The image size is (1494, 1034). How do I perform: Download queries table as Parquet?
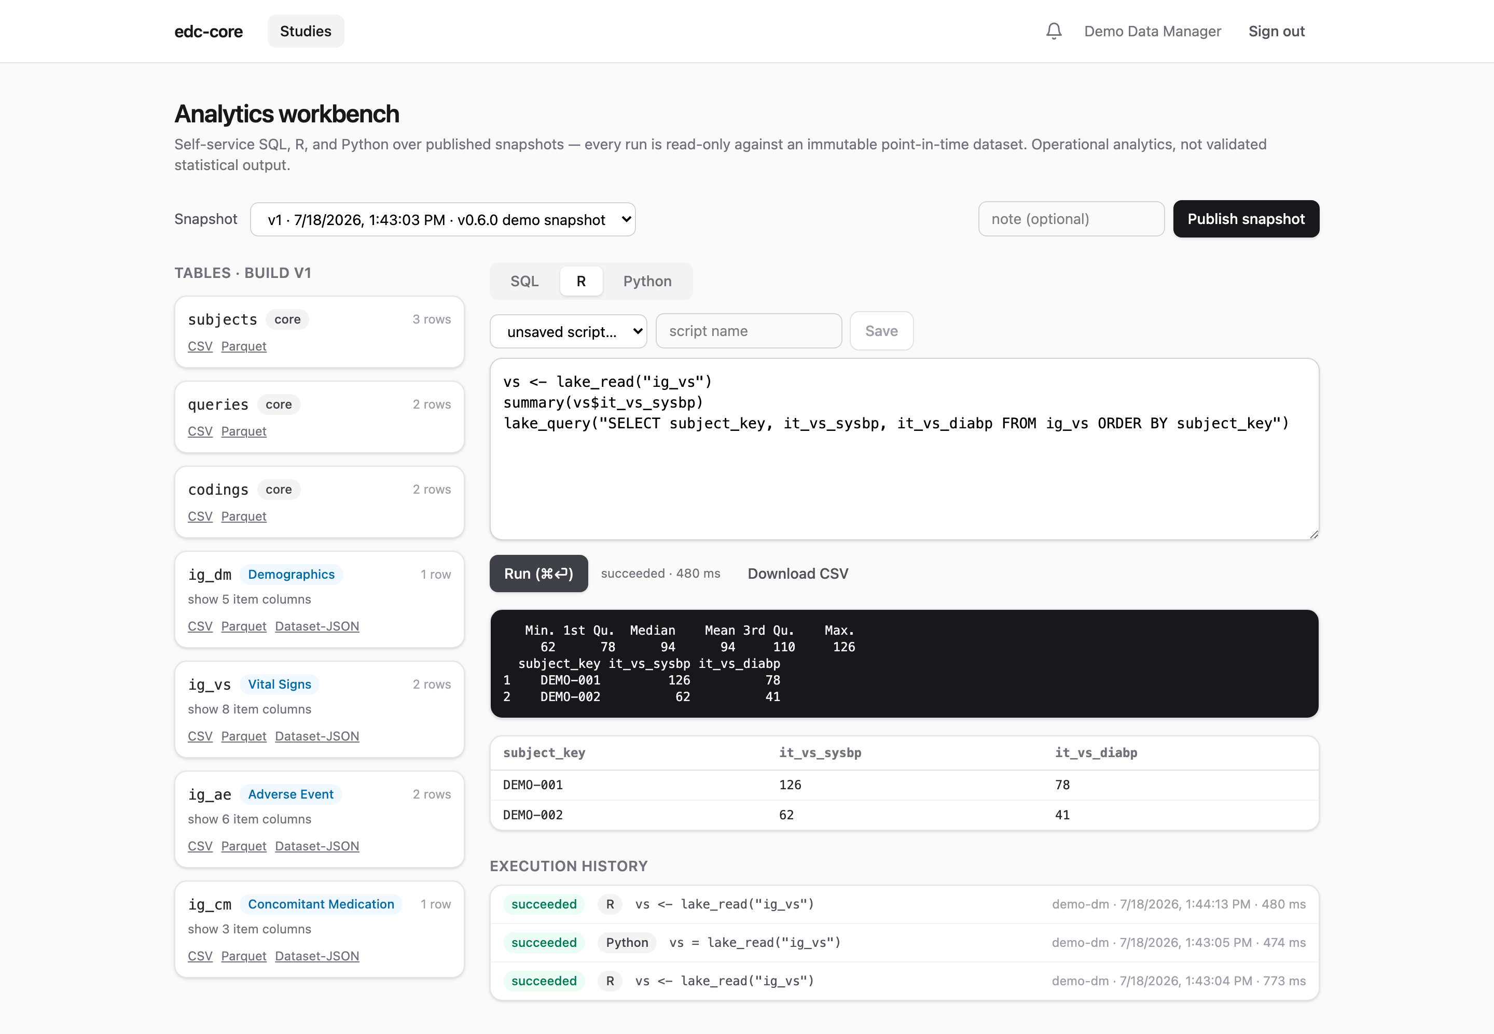[x=244, y=431]
